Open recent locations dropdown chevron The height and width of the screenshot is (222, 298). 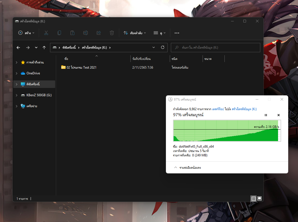36,48
